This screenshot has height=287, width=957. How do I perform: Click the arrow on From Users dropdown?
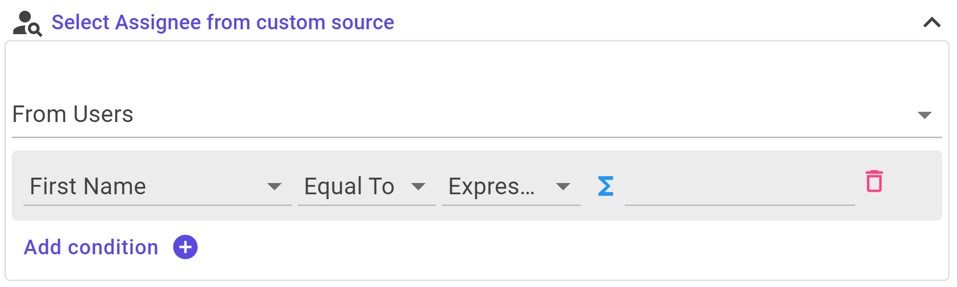click(x=924, y=115)
